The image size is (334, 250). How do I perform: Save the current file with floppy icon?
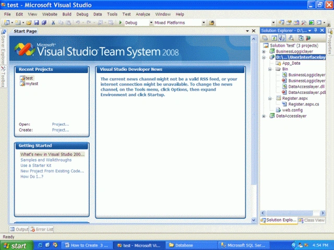coord(37,22)
